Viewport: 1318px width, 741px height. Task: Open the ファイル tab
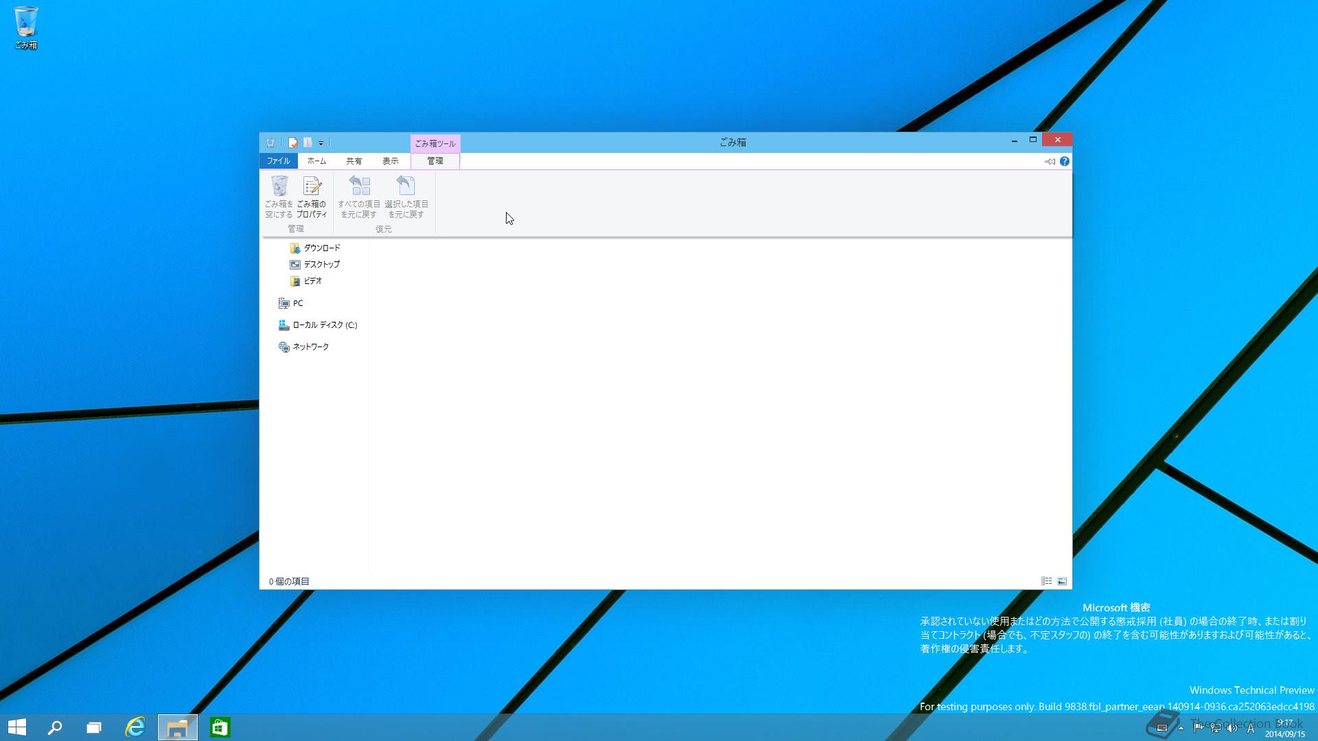click(278, 161)
